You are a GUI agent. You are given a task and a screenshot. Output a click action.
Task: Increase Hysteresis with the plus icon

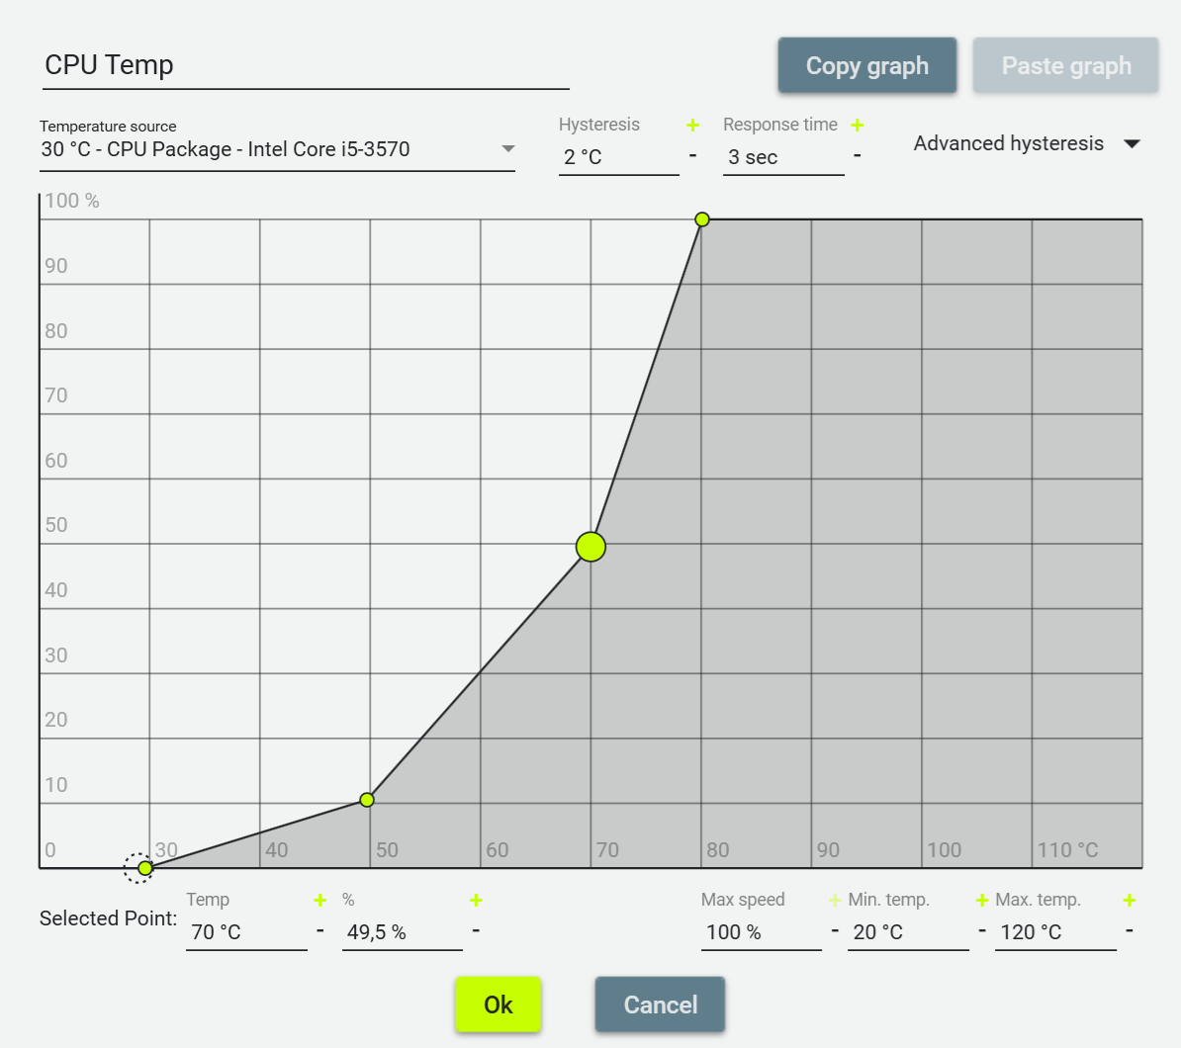coord(693,125)
